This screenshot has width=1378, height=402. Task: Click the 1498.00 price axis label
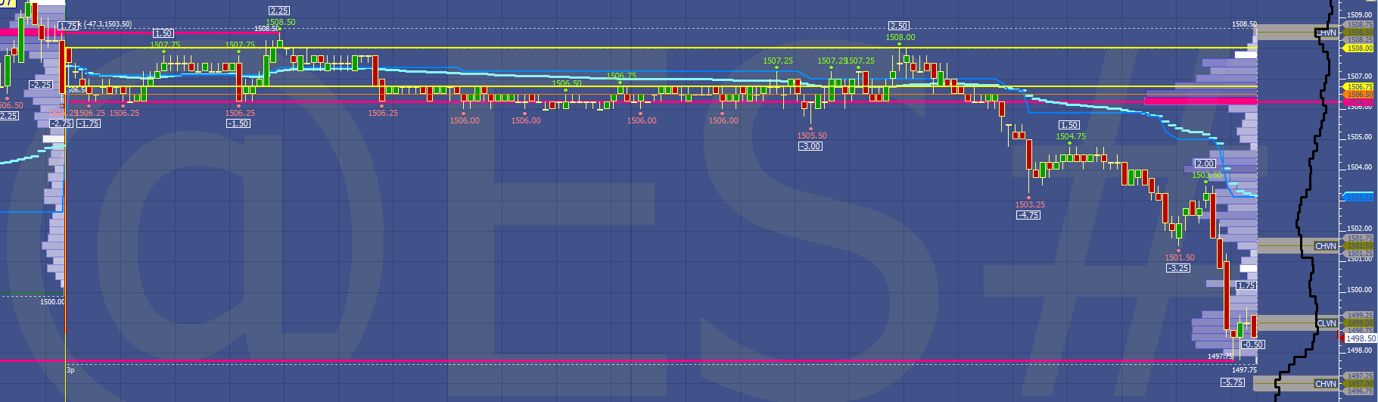coord(1360,350)
